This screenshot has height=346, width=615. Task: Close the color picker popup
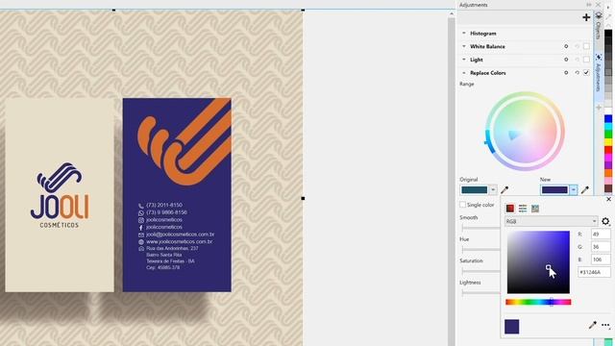[608, 199]
